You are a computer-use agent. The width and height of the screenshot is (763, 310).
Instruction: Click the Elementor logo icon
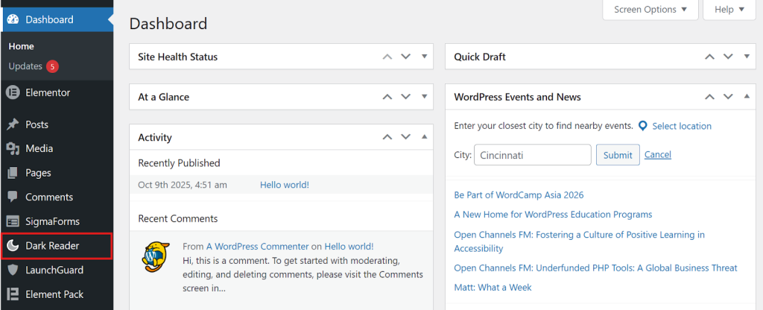[x=13, y=92]
